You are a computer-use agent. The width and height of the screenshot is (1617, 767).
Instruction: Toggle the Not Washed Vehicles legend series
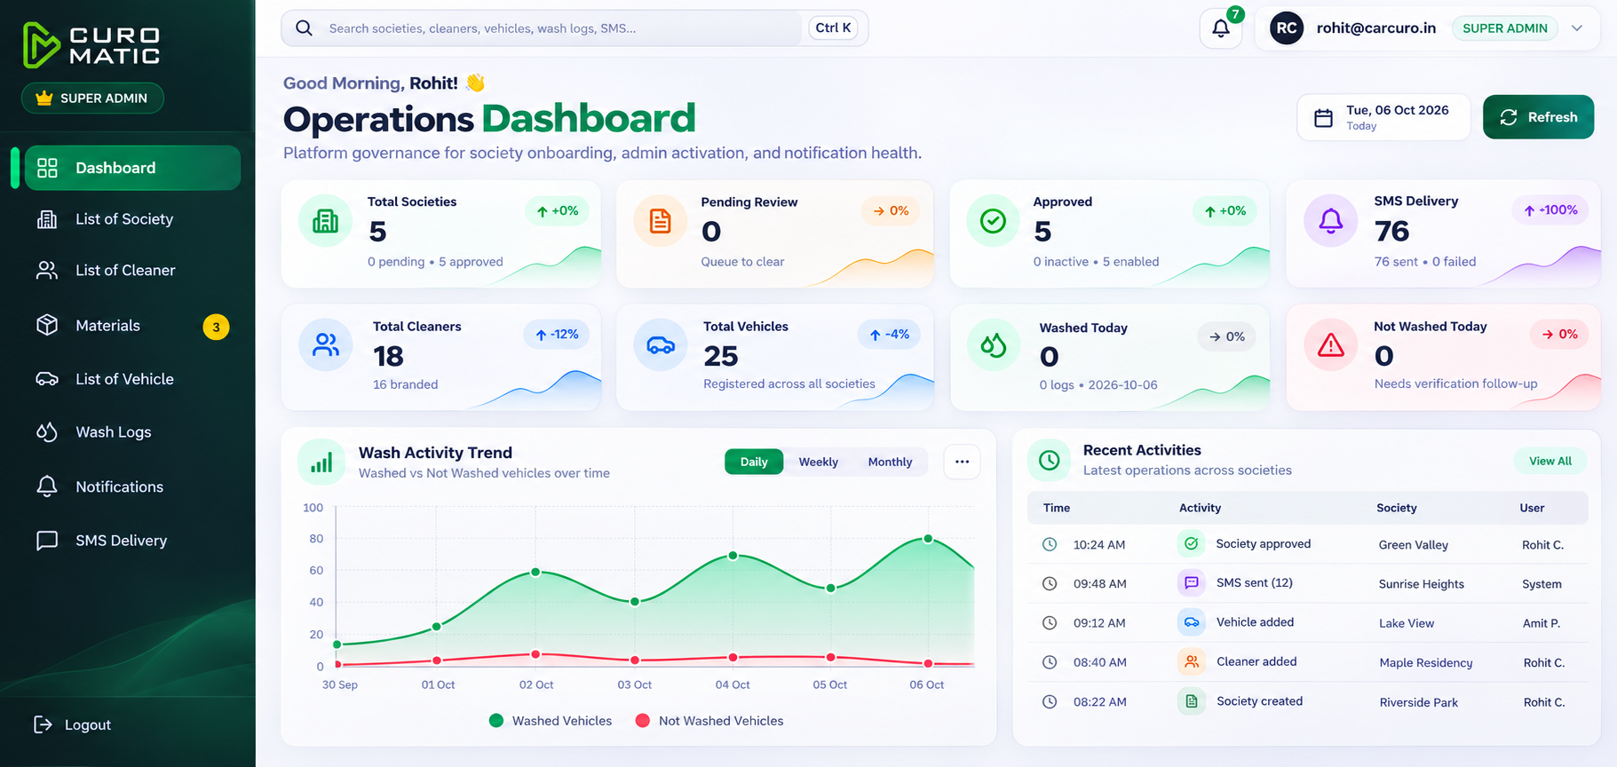[x=709, y=721]
